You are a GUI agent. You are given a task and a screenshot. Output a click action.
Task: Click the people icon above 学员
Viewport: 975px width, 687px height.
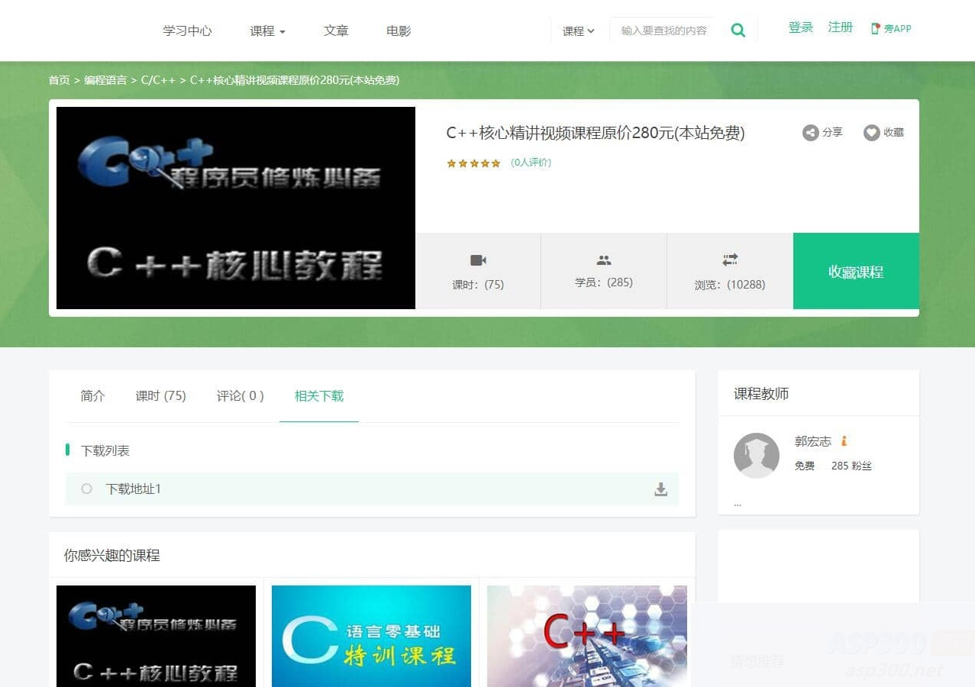603,259
